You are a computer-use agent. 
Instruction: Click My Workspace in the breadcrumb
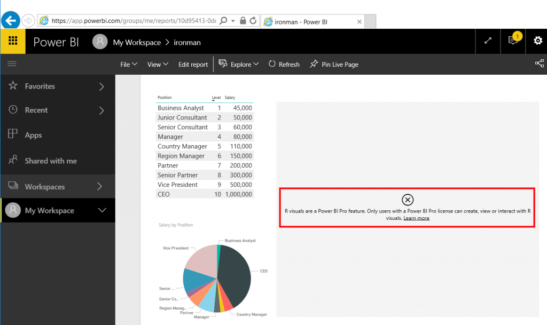(x=137, y=43)
